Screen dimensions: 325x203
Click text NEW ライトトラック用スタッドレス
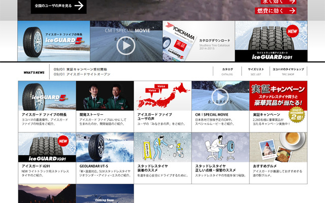[x=45, y=172]
